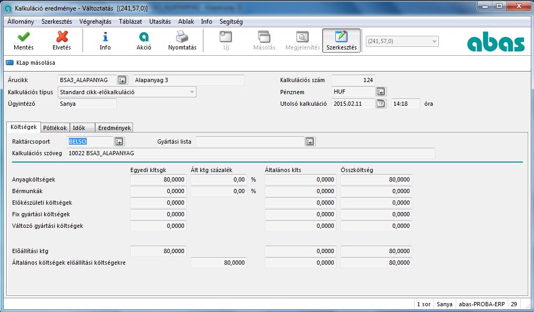Click the Árucikk BSA3_ALAPANYAG field
This screenshot has width=534, height=312.
[87, 80]
